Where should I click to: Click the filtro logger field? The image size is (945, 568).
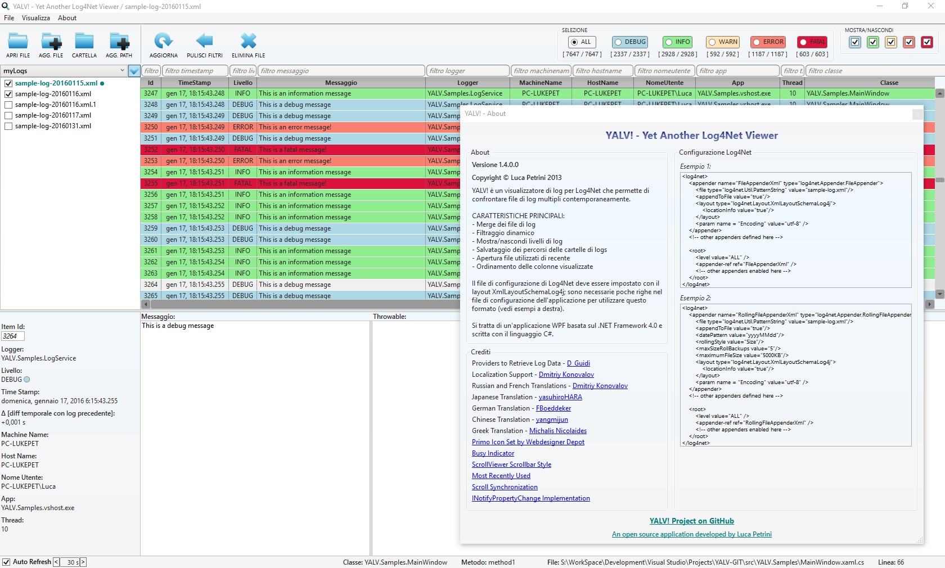click(467, 71)
